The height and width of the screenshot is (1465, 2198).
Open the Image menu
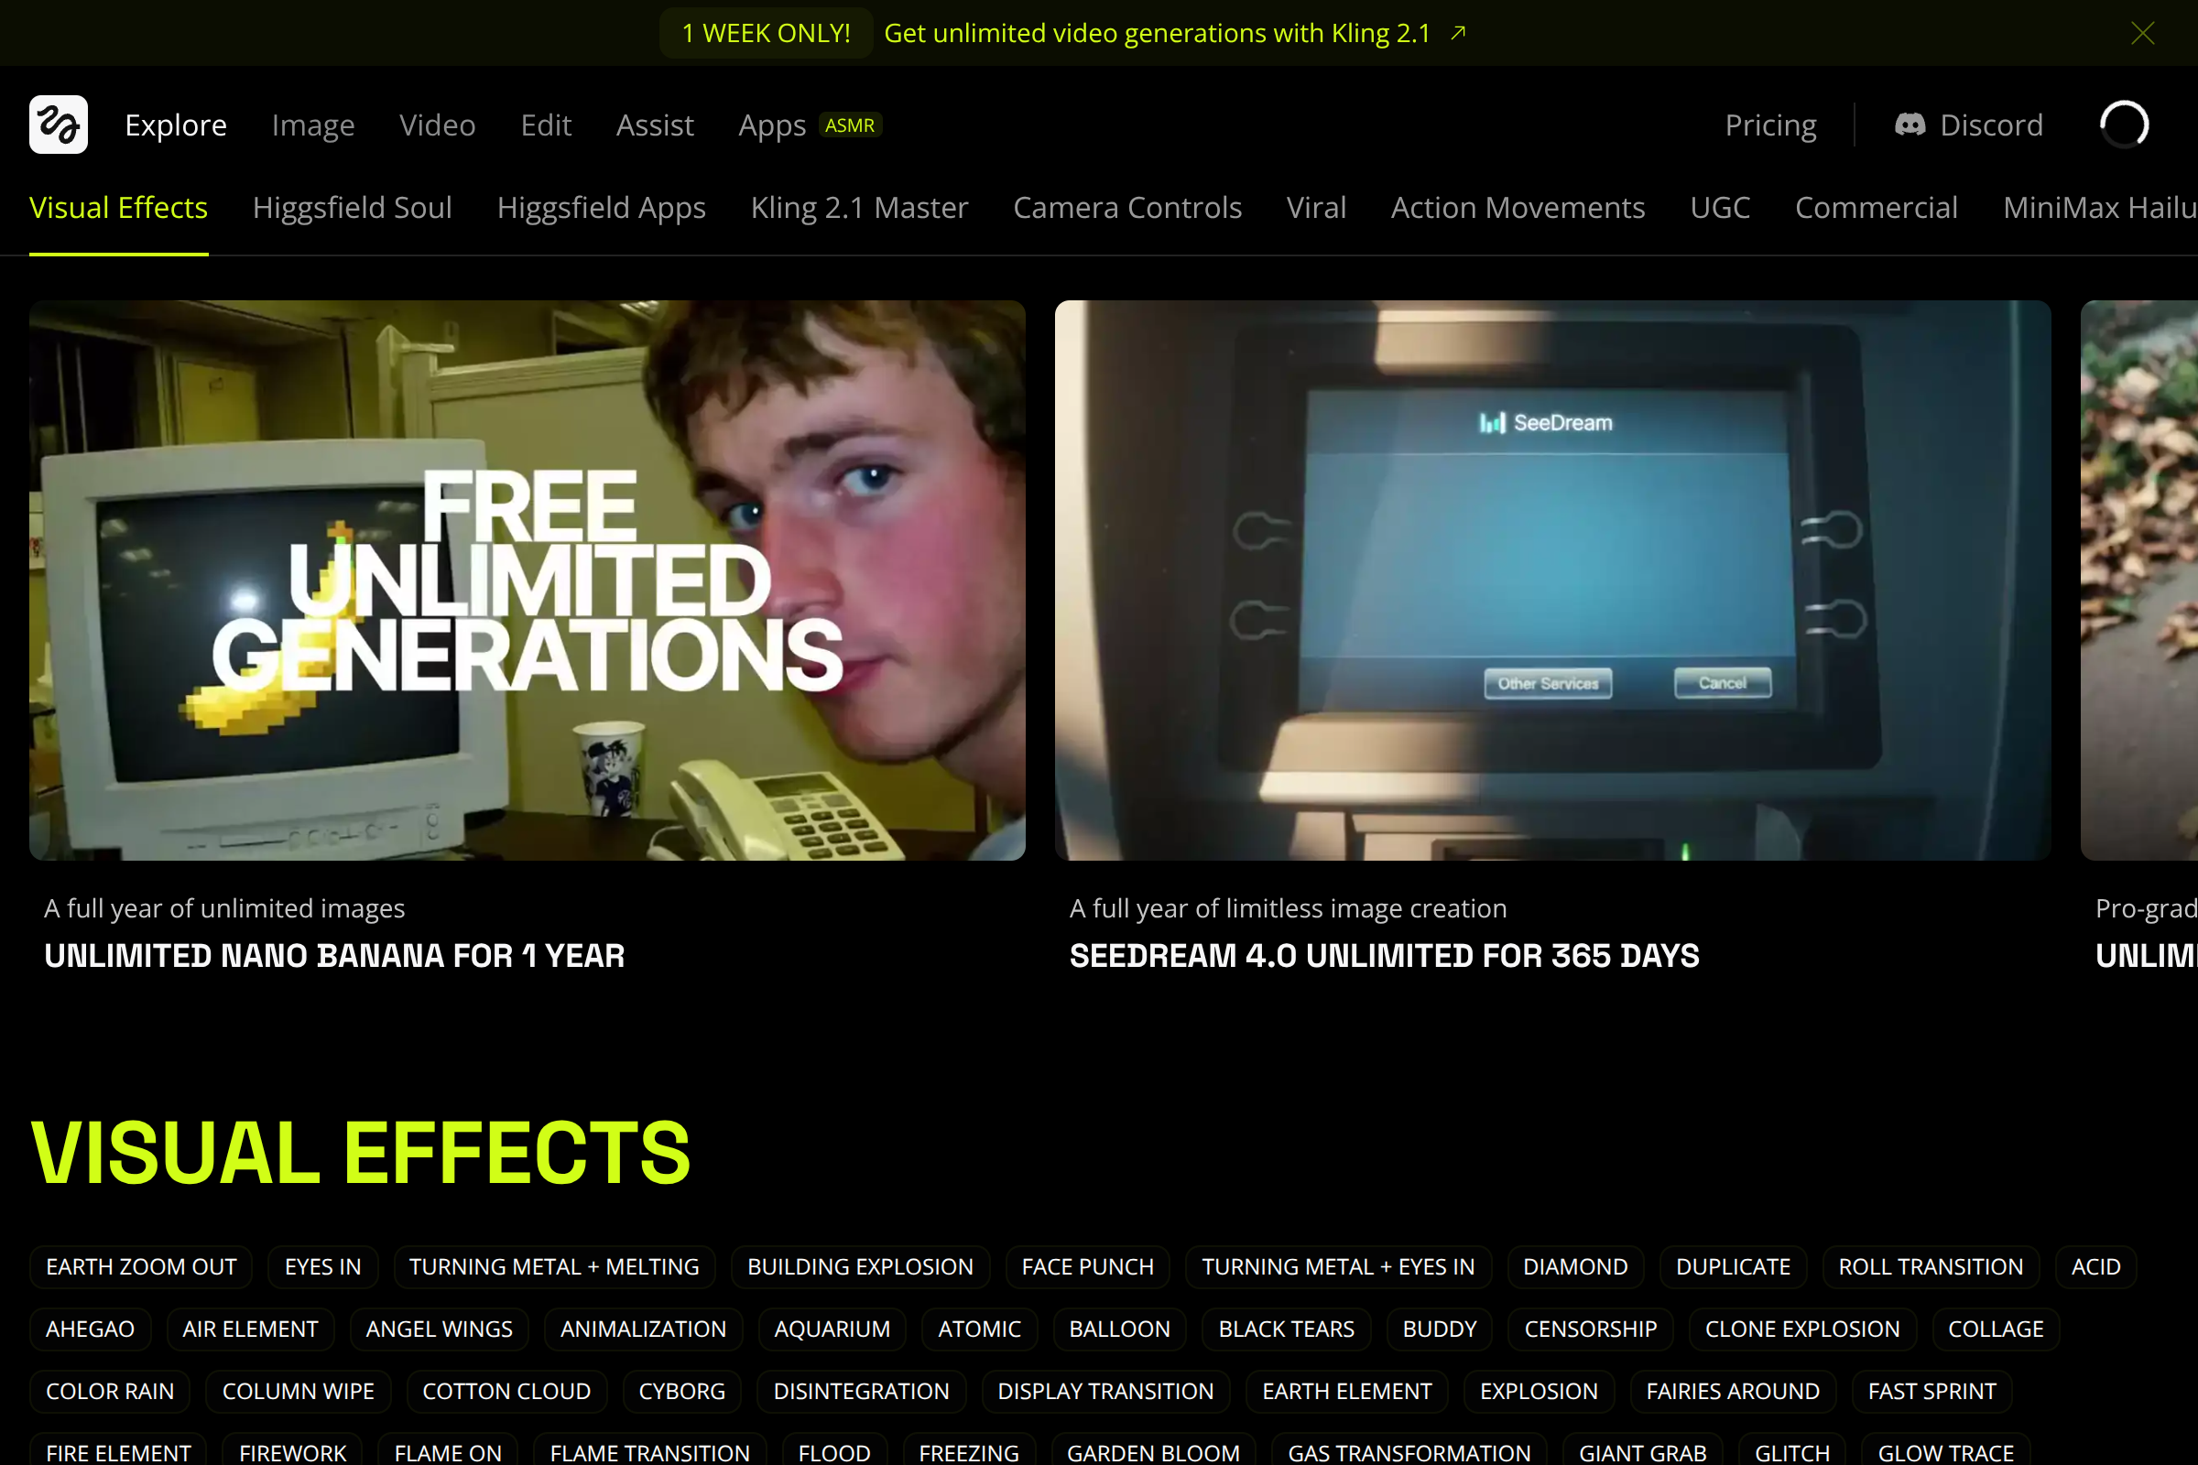coord(313,125)
